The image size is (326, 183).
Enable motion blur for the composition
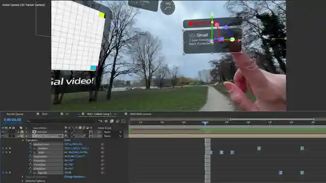pos(118,121)
